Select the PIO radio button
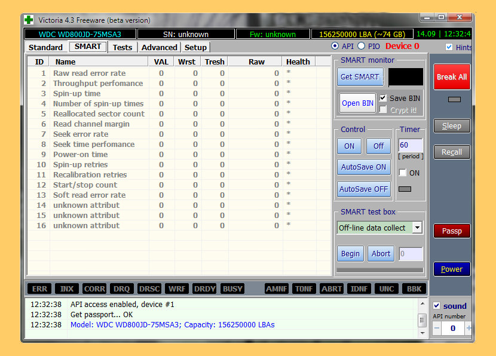496x356 pixels. pos(362,46)
